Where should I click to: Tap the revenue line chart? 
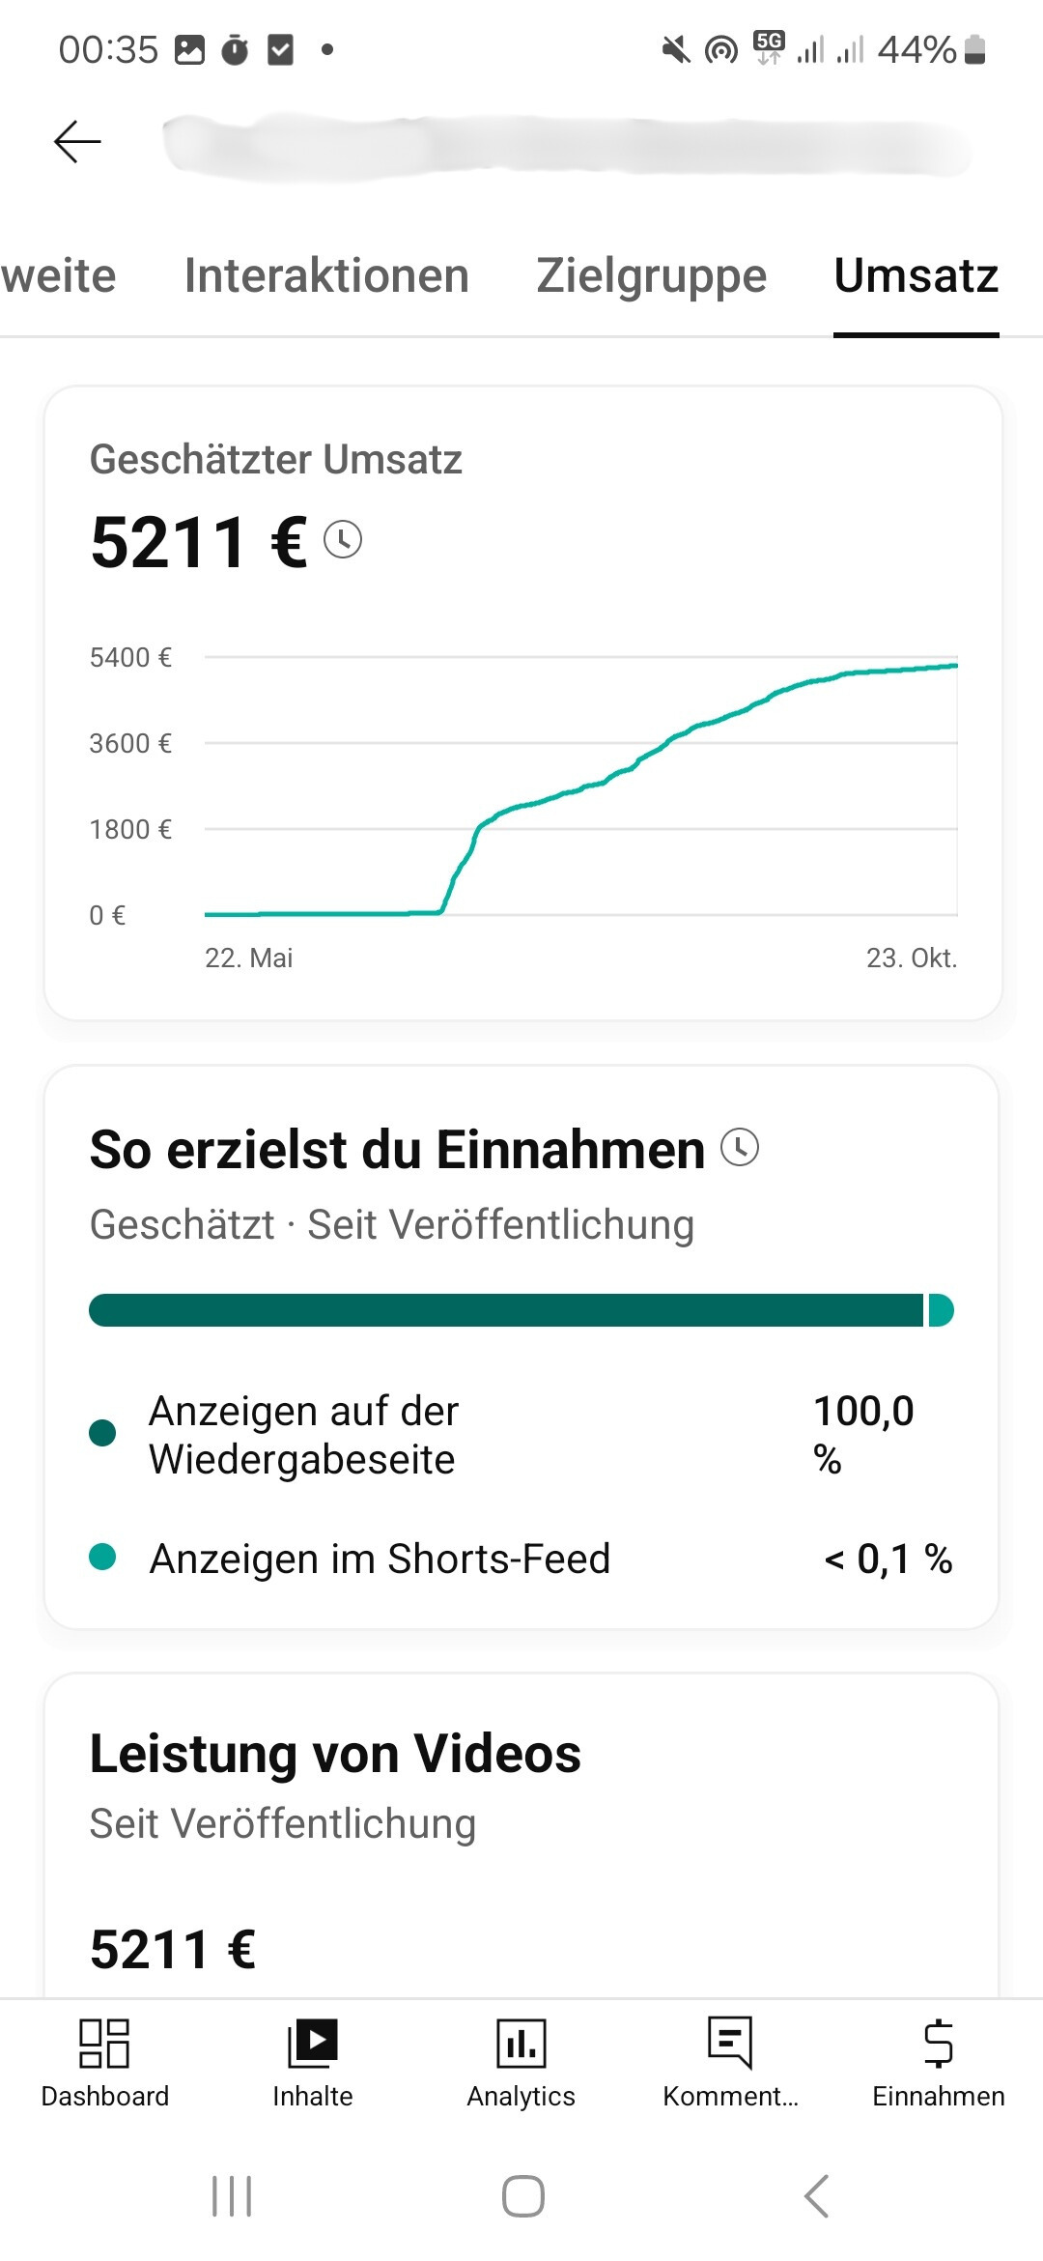click(x=579, y=787)
